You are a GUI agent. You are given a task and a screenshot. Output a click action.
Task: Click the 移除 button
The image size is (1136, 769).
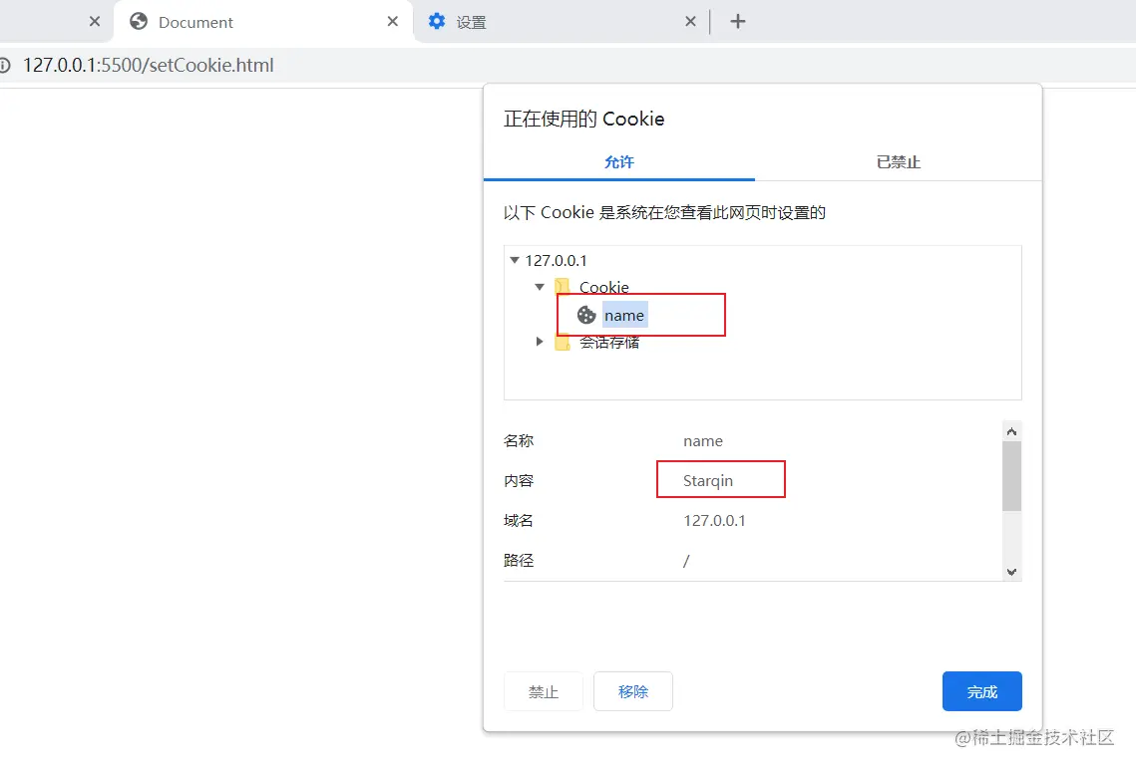(632, 690)
